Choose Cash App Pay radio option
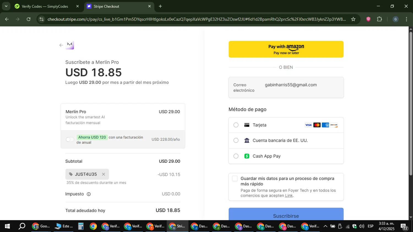The height and width of the screenshot is (232, 413). pyautogui.click(x=236, y=156)
